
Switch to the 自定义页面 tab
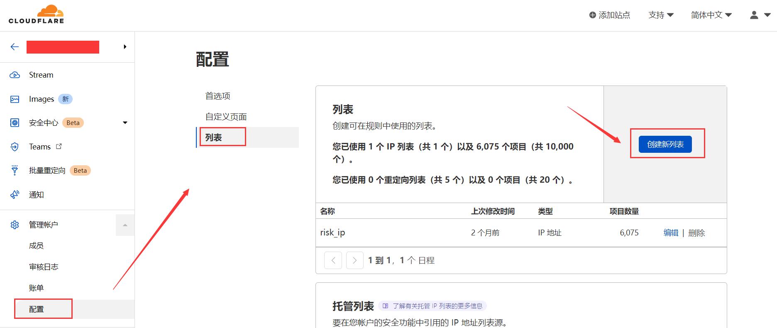click(x=226, y=117)
